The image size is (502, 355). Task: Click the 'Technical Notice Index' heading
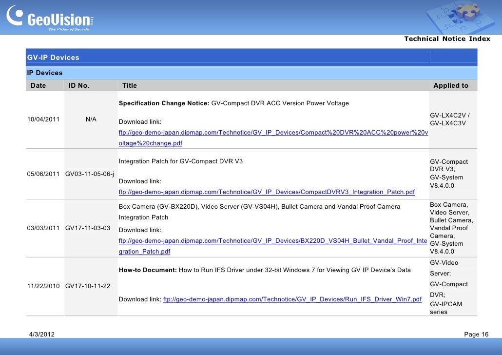[447, 39]
